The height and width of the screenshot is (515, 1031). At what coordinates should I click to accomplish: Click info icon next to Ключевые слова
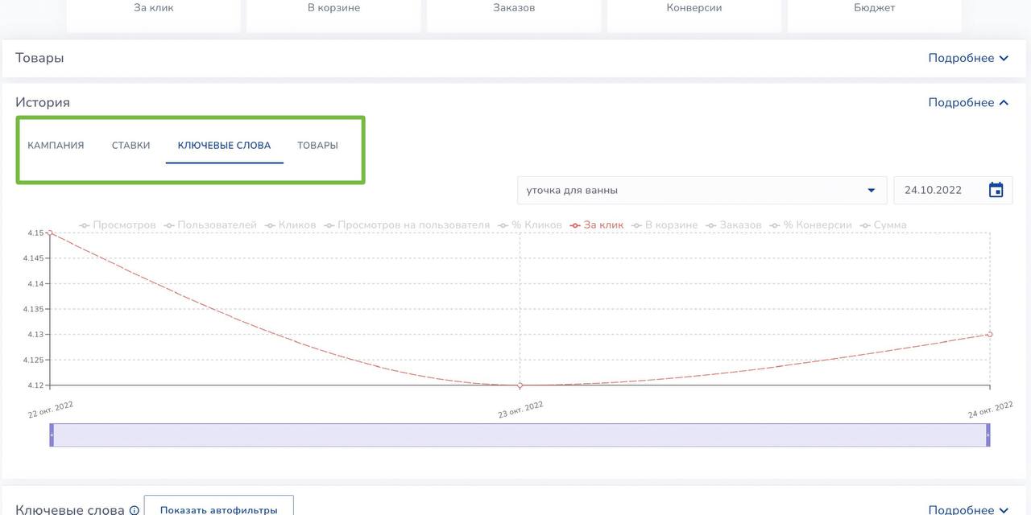[134, 510]
